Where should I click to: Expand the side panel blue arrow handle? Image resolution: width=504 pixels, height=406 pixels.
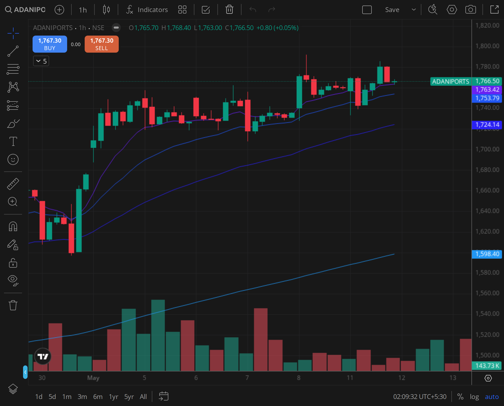click(25, 372)
